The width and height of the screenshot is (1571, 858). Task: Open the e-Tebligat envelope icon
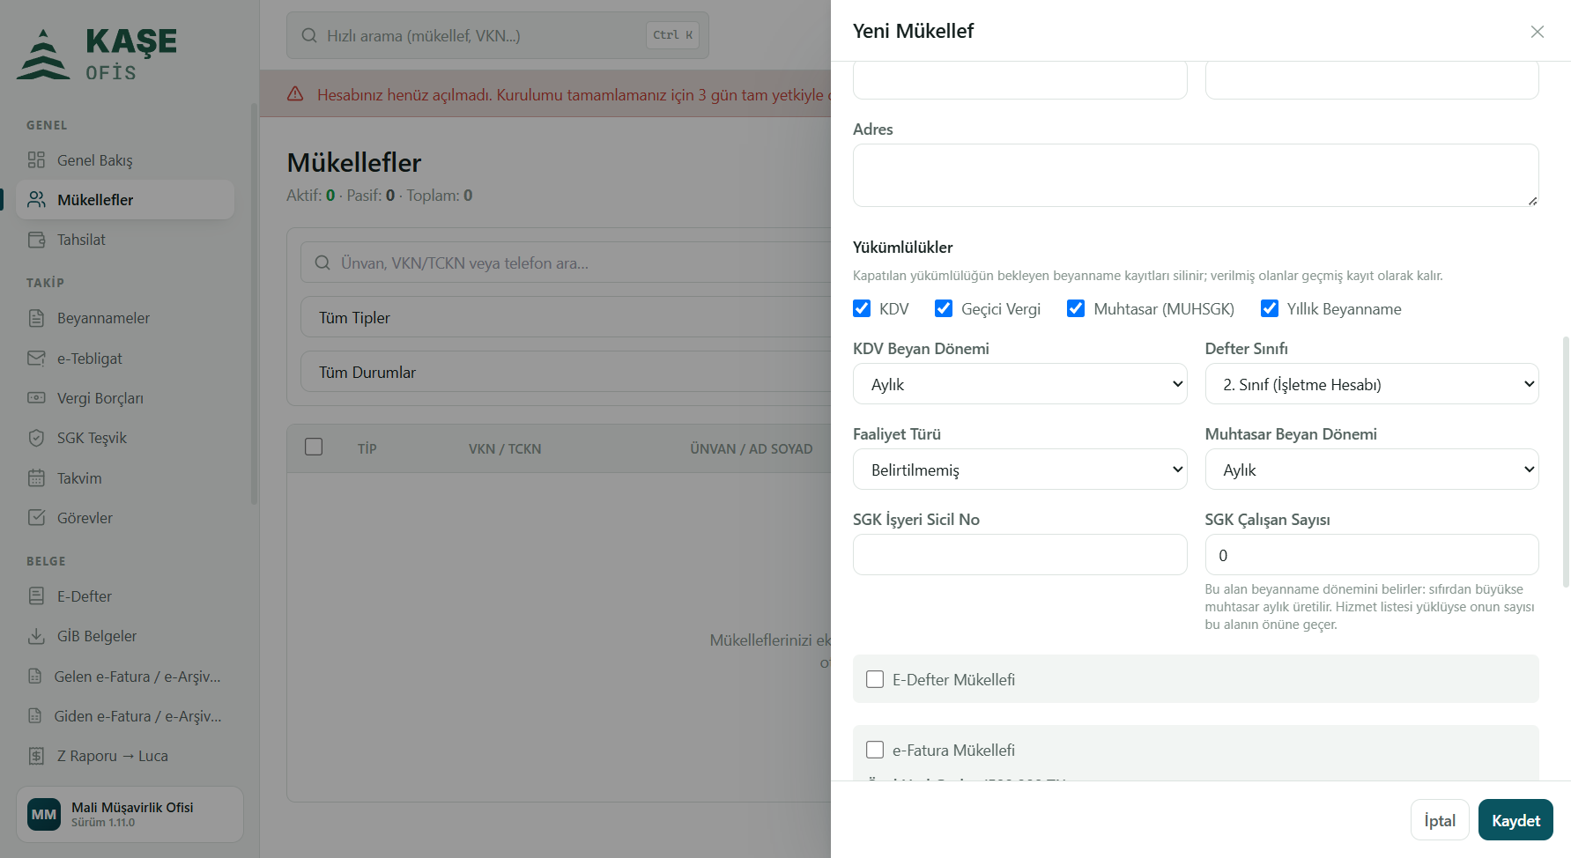pos(36,358)
